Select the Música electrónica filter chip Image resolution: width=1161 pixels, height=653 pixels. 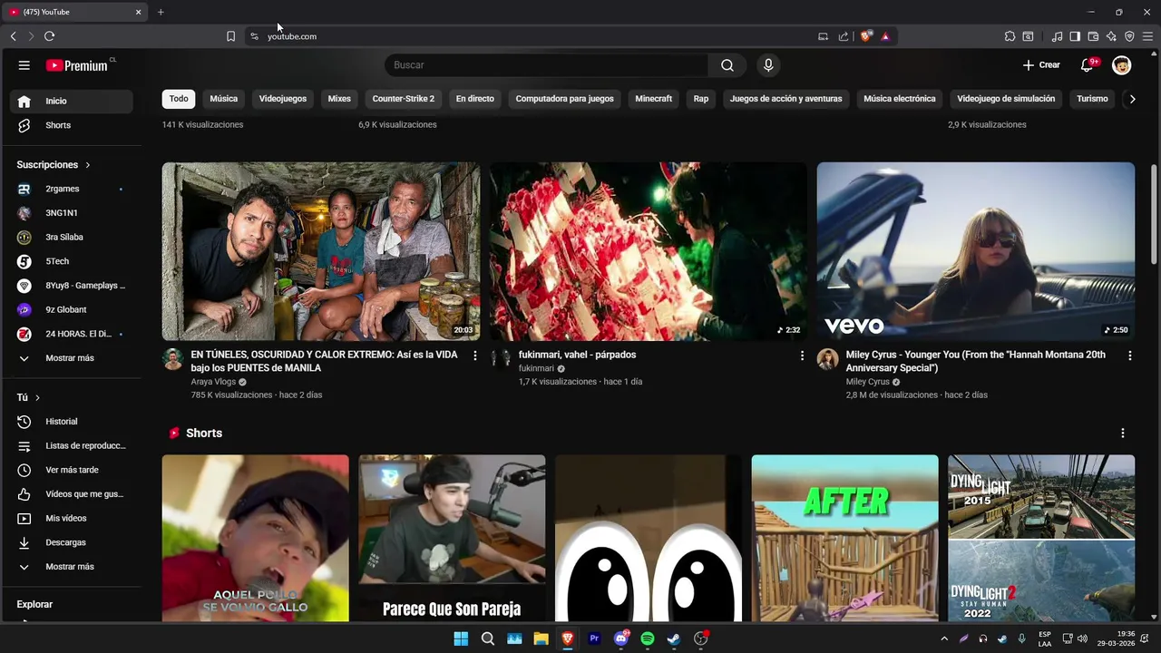click(x=900, y=99)
